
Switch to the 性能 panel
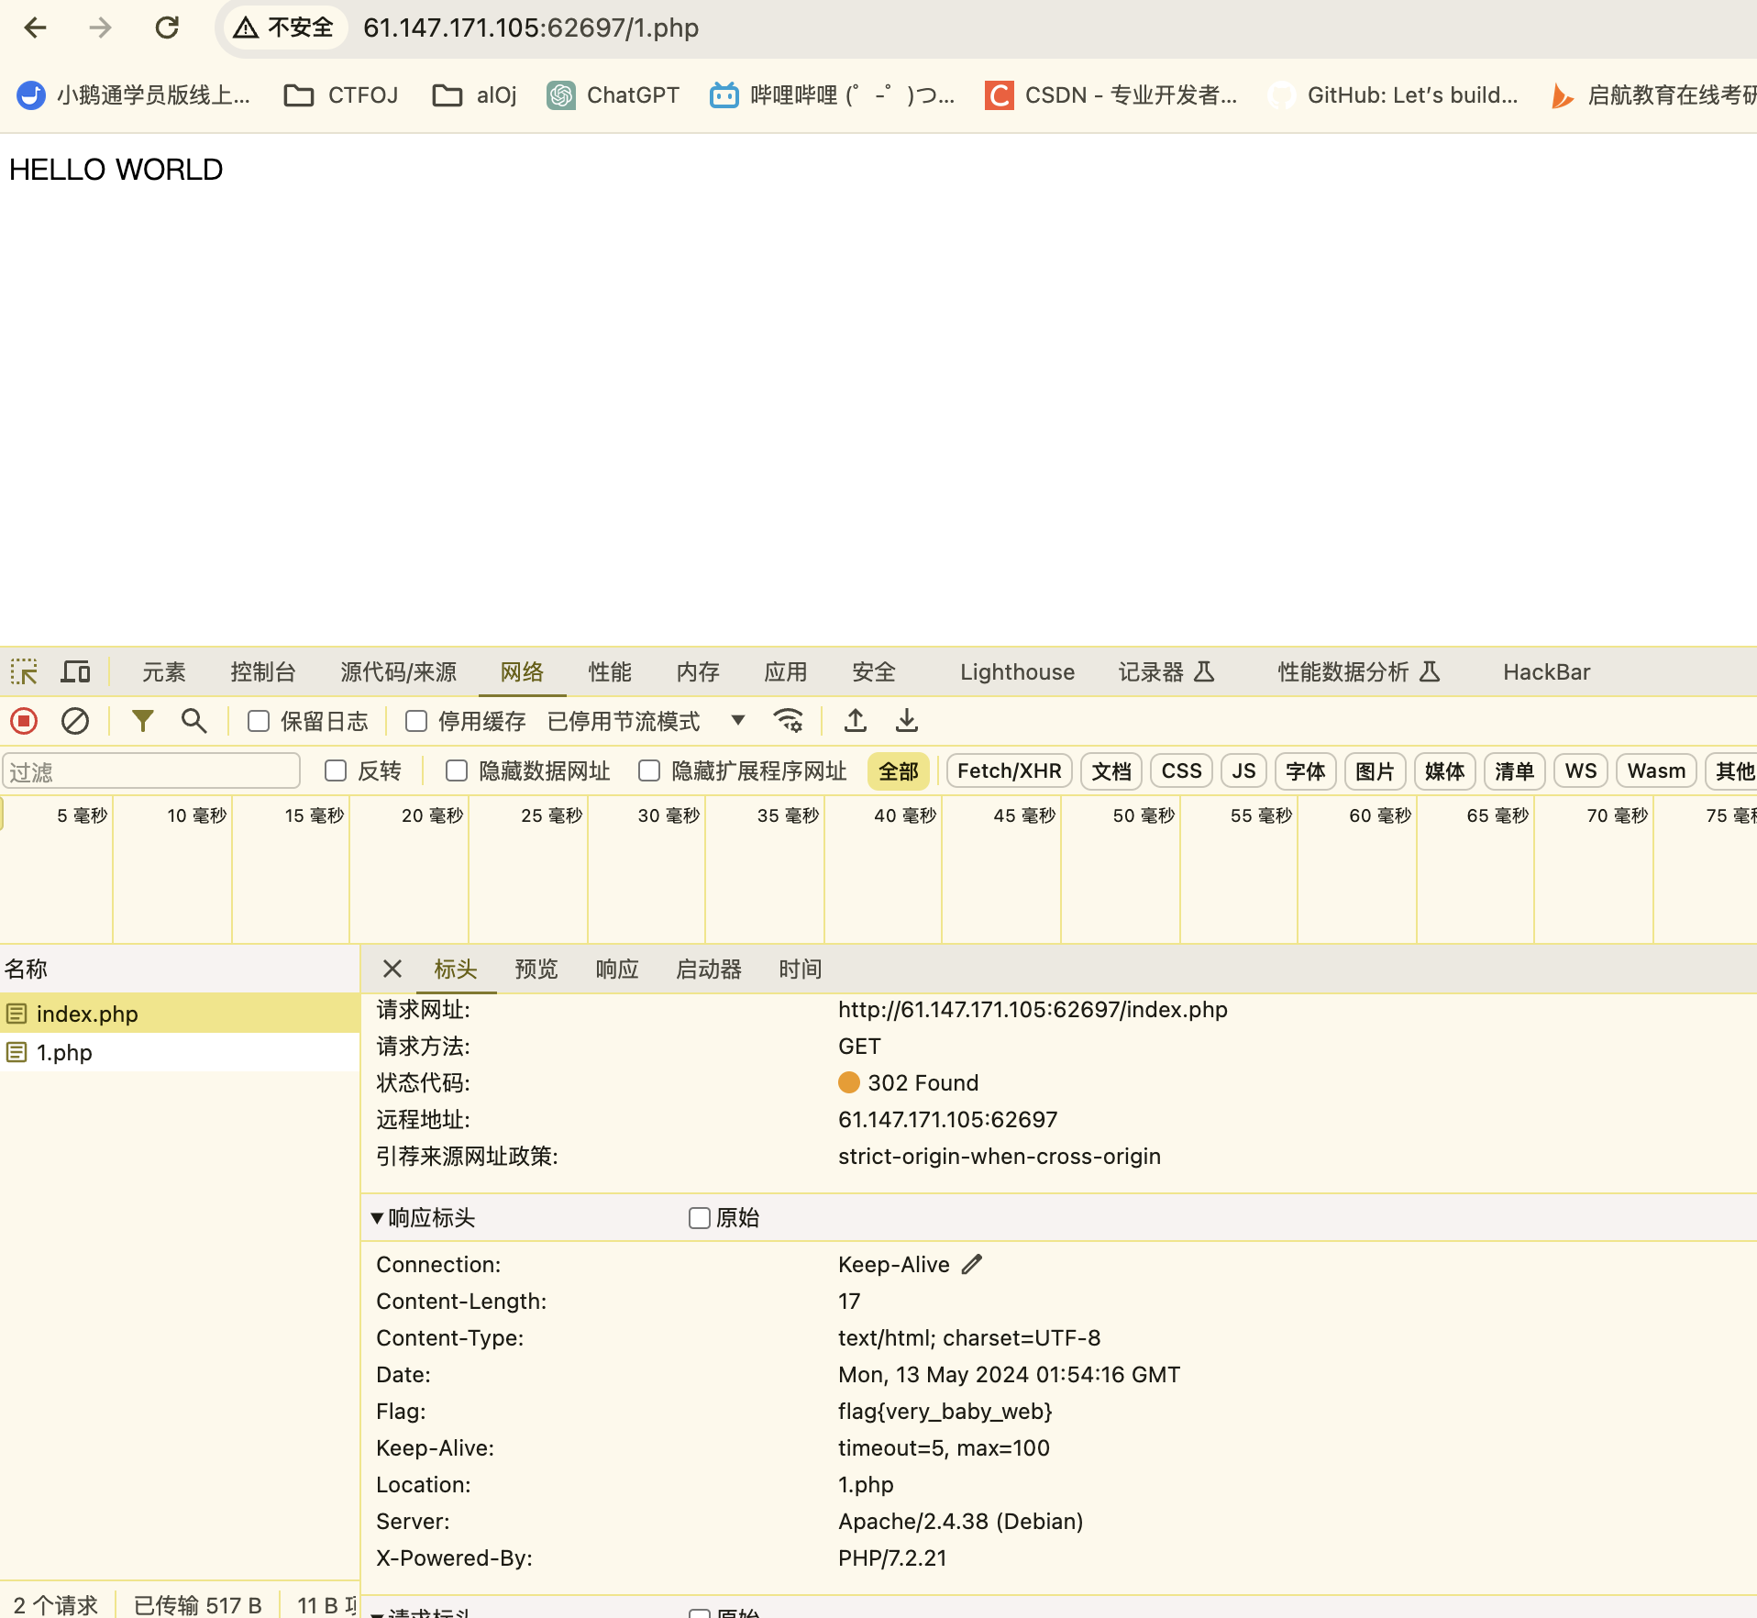610,671
